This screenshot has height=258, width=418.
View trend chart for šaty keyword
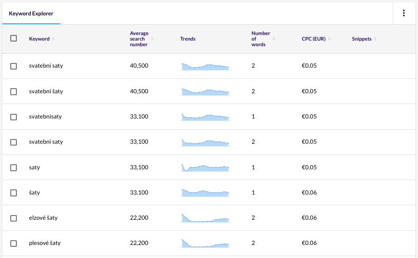pos(205,193)
